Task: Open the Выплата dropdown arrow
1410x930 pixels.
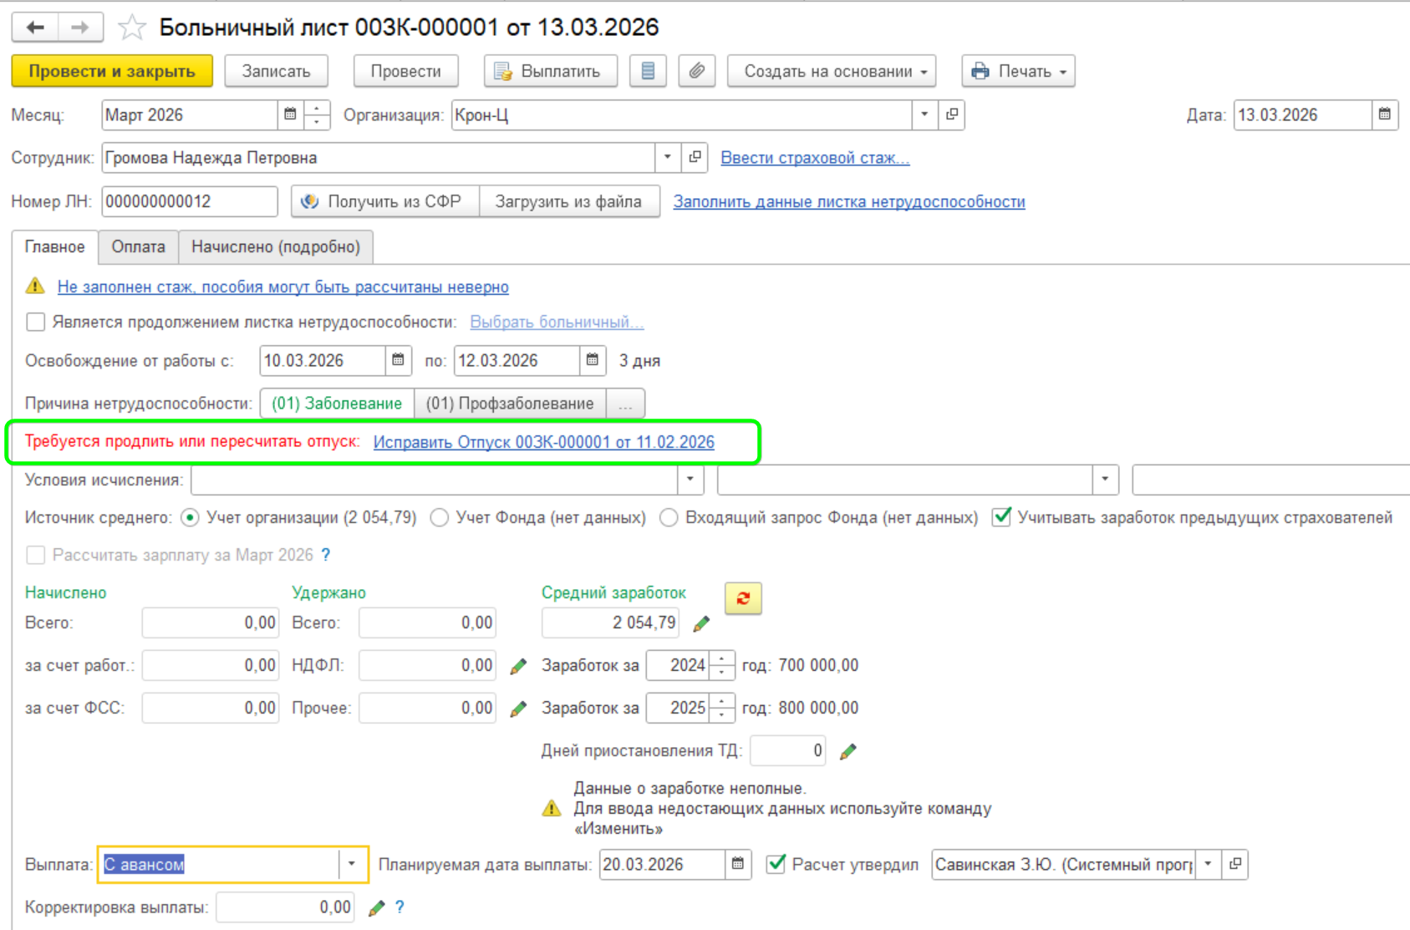Action: click(x=352, y=864)
